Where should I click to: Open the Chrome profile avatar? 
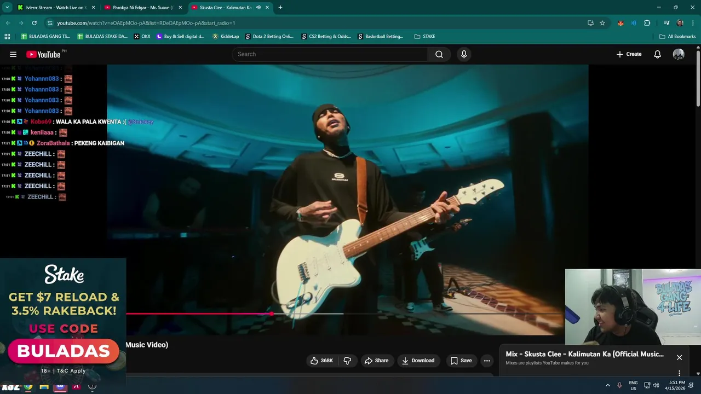(x=680, y=23)
